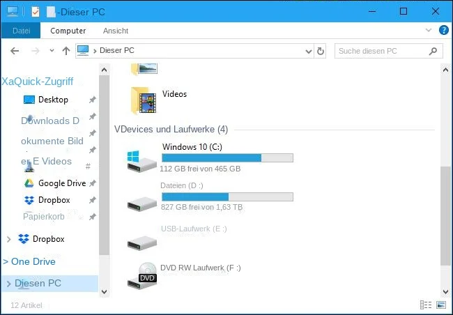The height and width of the screenshot is (315, 453).
Task: Click the 12 Artikel status text
Action: [x=26, y=305]
